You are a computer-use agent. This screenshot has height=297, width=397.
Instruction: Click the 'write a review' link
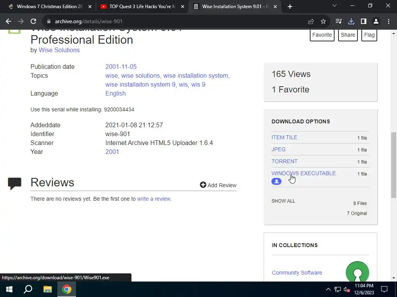154,199
